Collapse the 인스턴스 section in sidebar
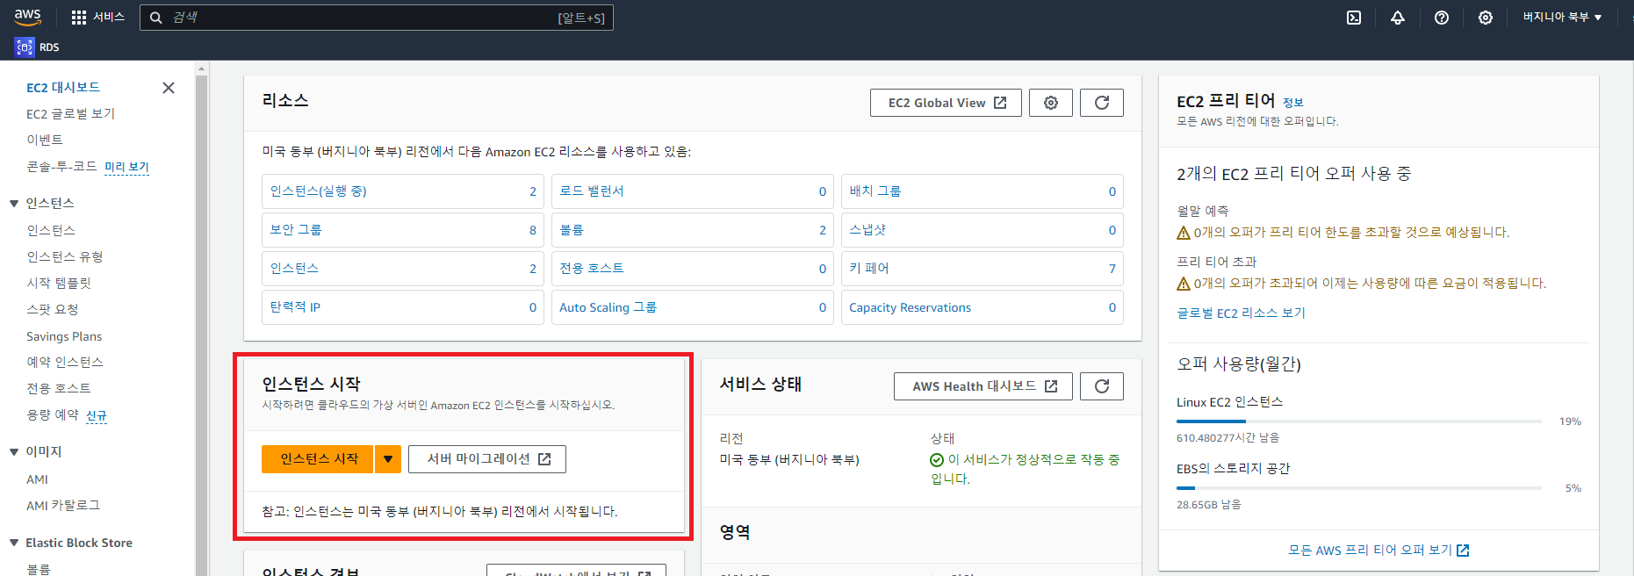Screen dimensions: 1634x576 pyautogui.click(x=14, y=204)
